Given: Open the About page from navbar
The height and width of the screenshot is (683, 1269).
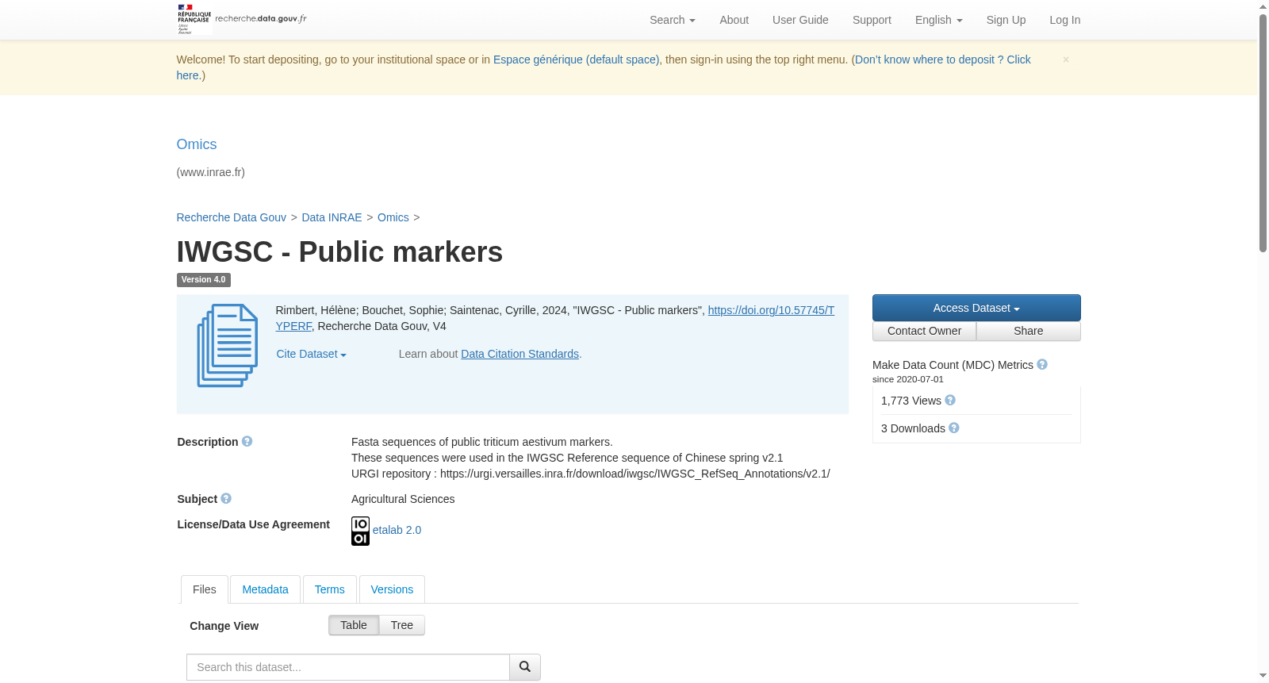Looking at the screenshot, I should coord(734,20).
